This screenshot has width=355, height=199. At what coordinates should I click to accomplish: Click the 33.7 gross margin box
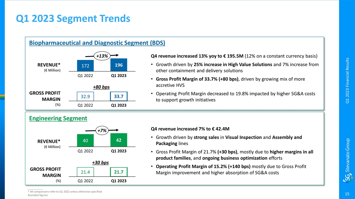(x=119, y=96)
